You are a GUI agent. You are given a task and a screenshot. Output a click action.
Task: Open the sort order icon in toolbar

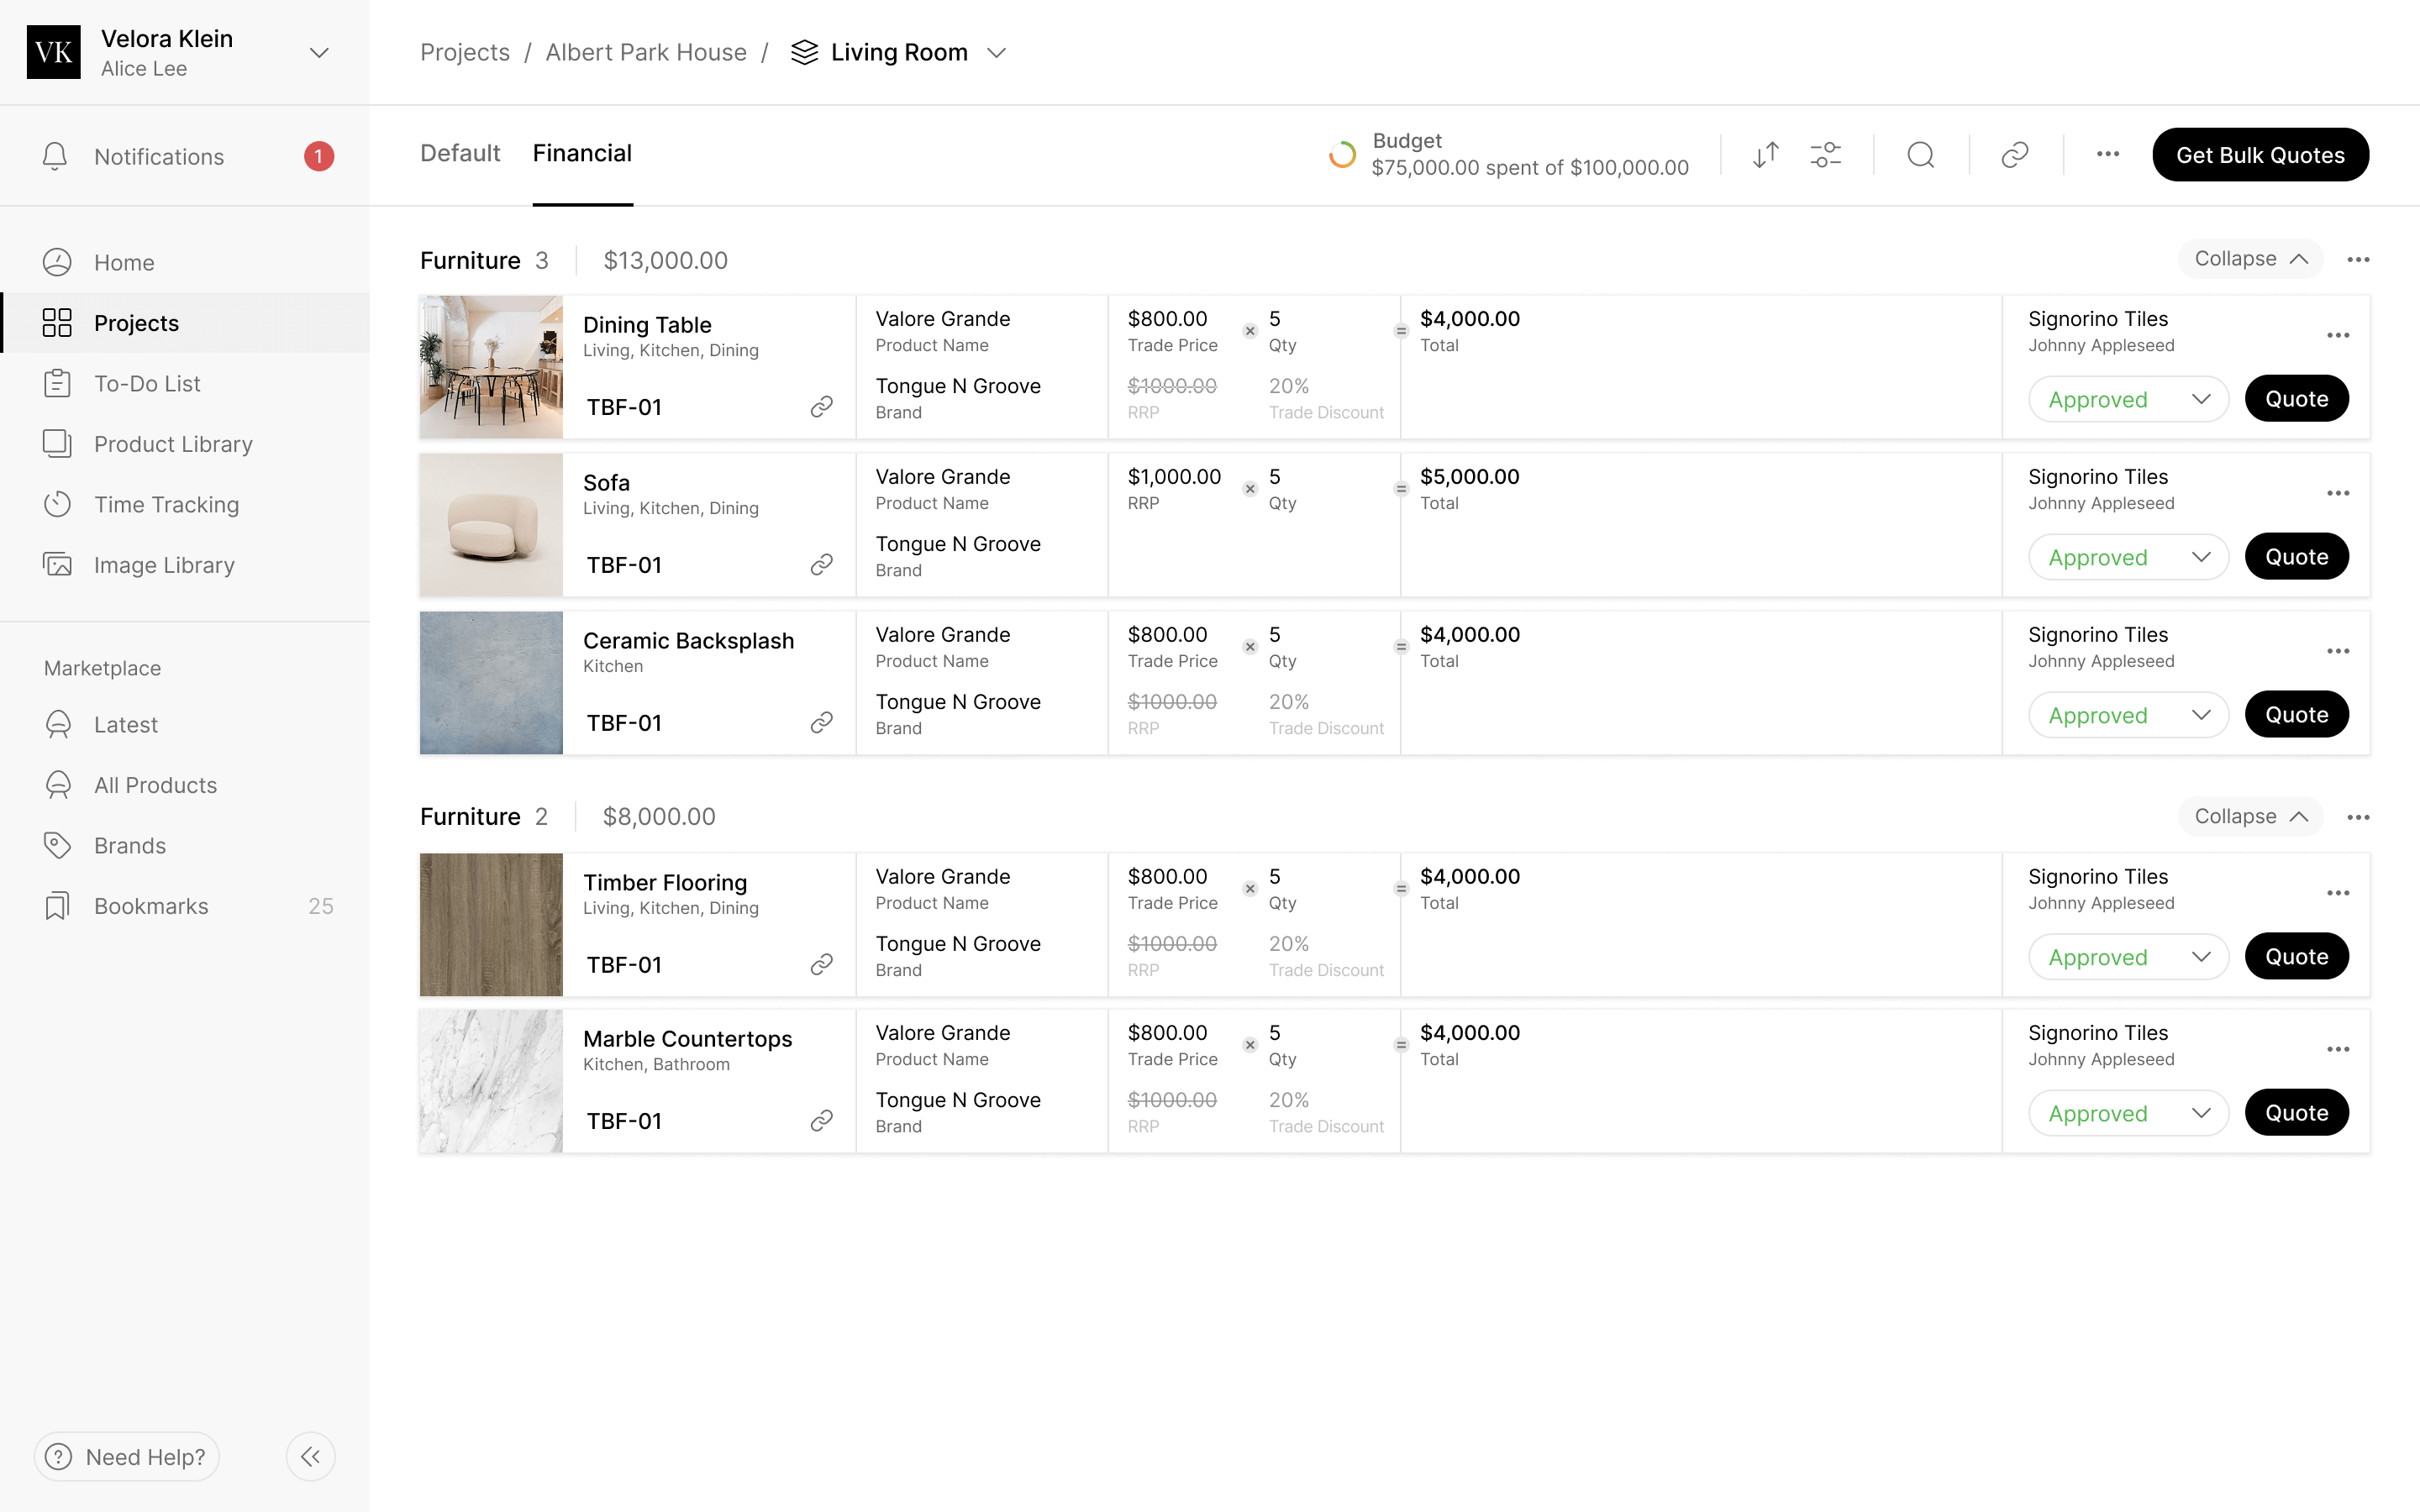click(1766, 155)
